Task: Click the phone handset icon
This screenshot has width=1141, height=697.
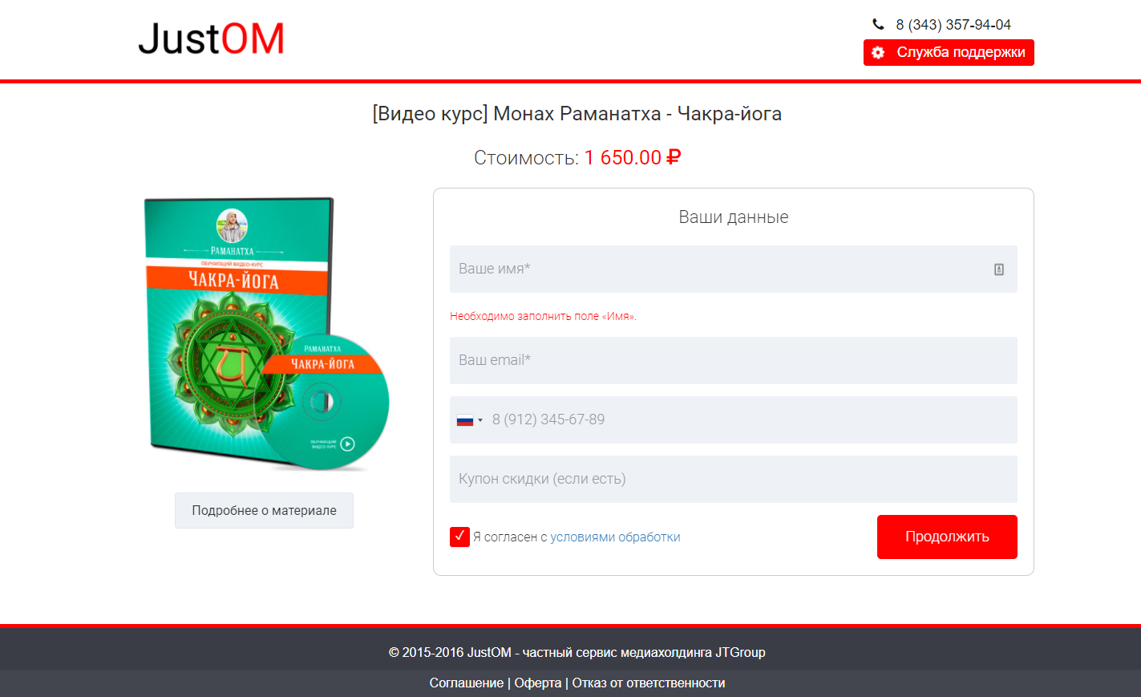Action: point(878,24)
